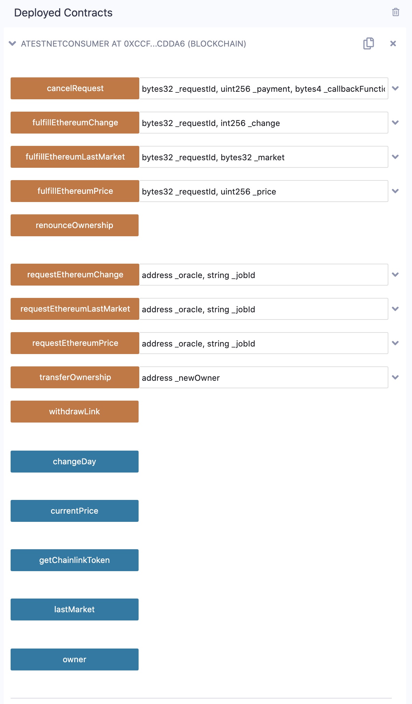Click the Deployed Contracts heading

(63, 13)
